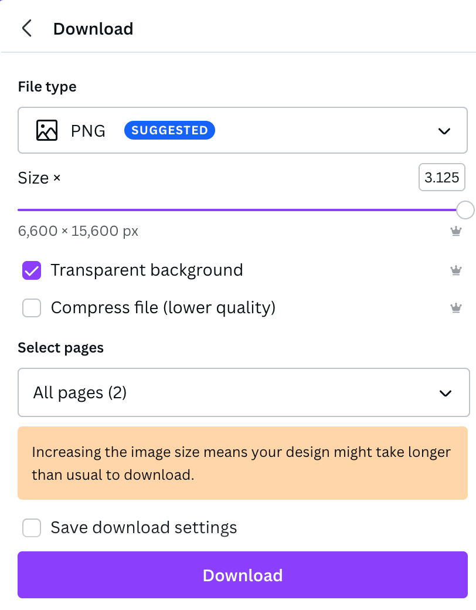Screen dimensions: 476x610
Task: Tick the Save download settings checkbox
Action: click(x=32, y=527)
